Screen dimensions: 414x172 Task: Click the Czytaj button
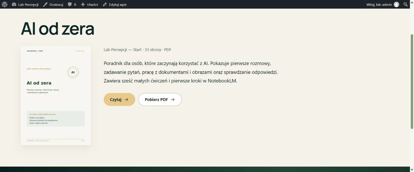coord(119,99)
